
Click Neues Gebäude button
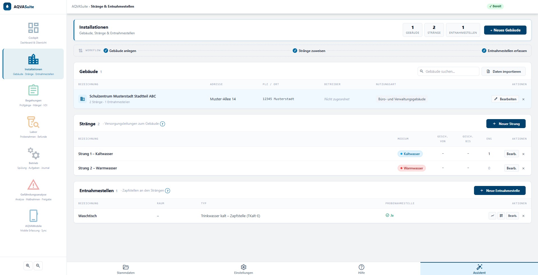505,30
